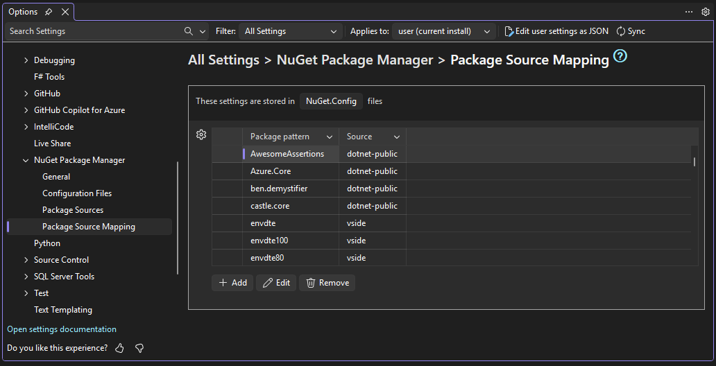Click the vside source for envdte100

(356, 241)
